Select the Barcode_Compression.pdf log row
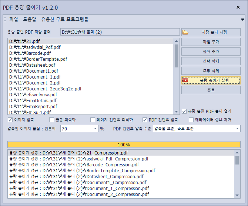248x206 pixels. pos(121,165)
